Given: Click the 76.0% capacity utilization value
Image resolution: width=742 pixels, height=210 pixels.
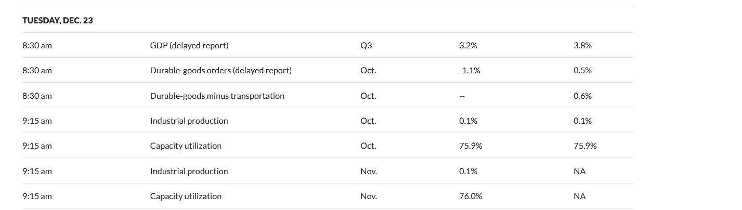Looking at the screenshot, I should (x=471, y=196).
